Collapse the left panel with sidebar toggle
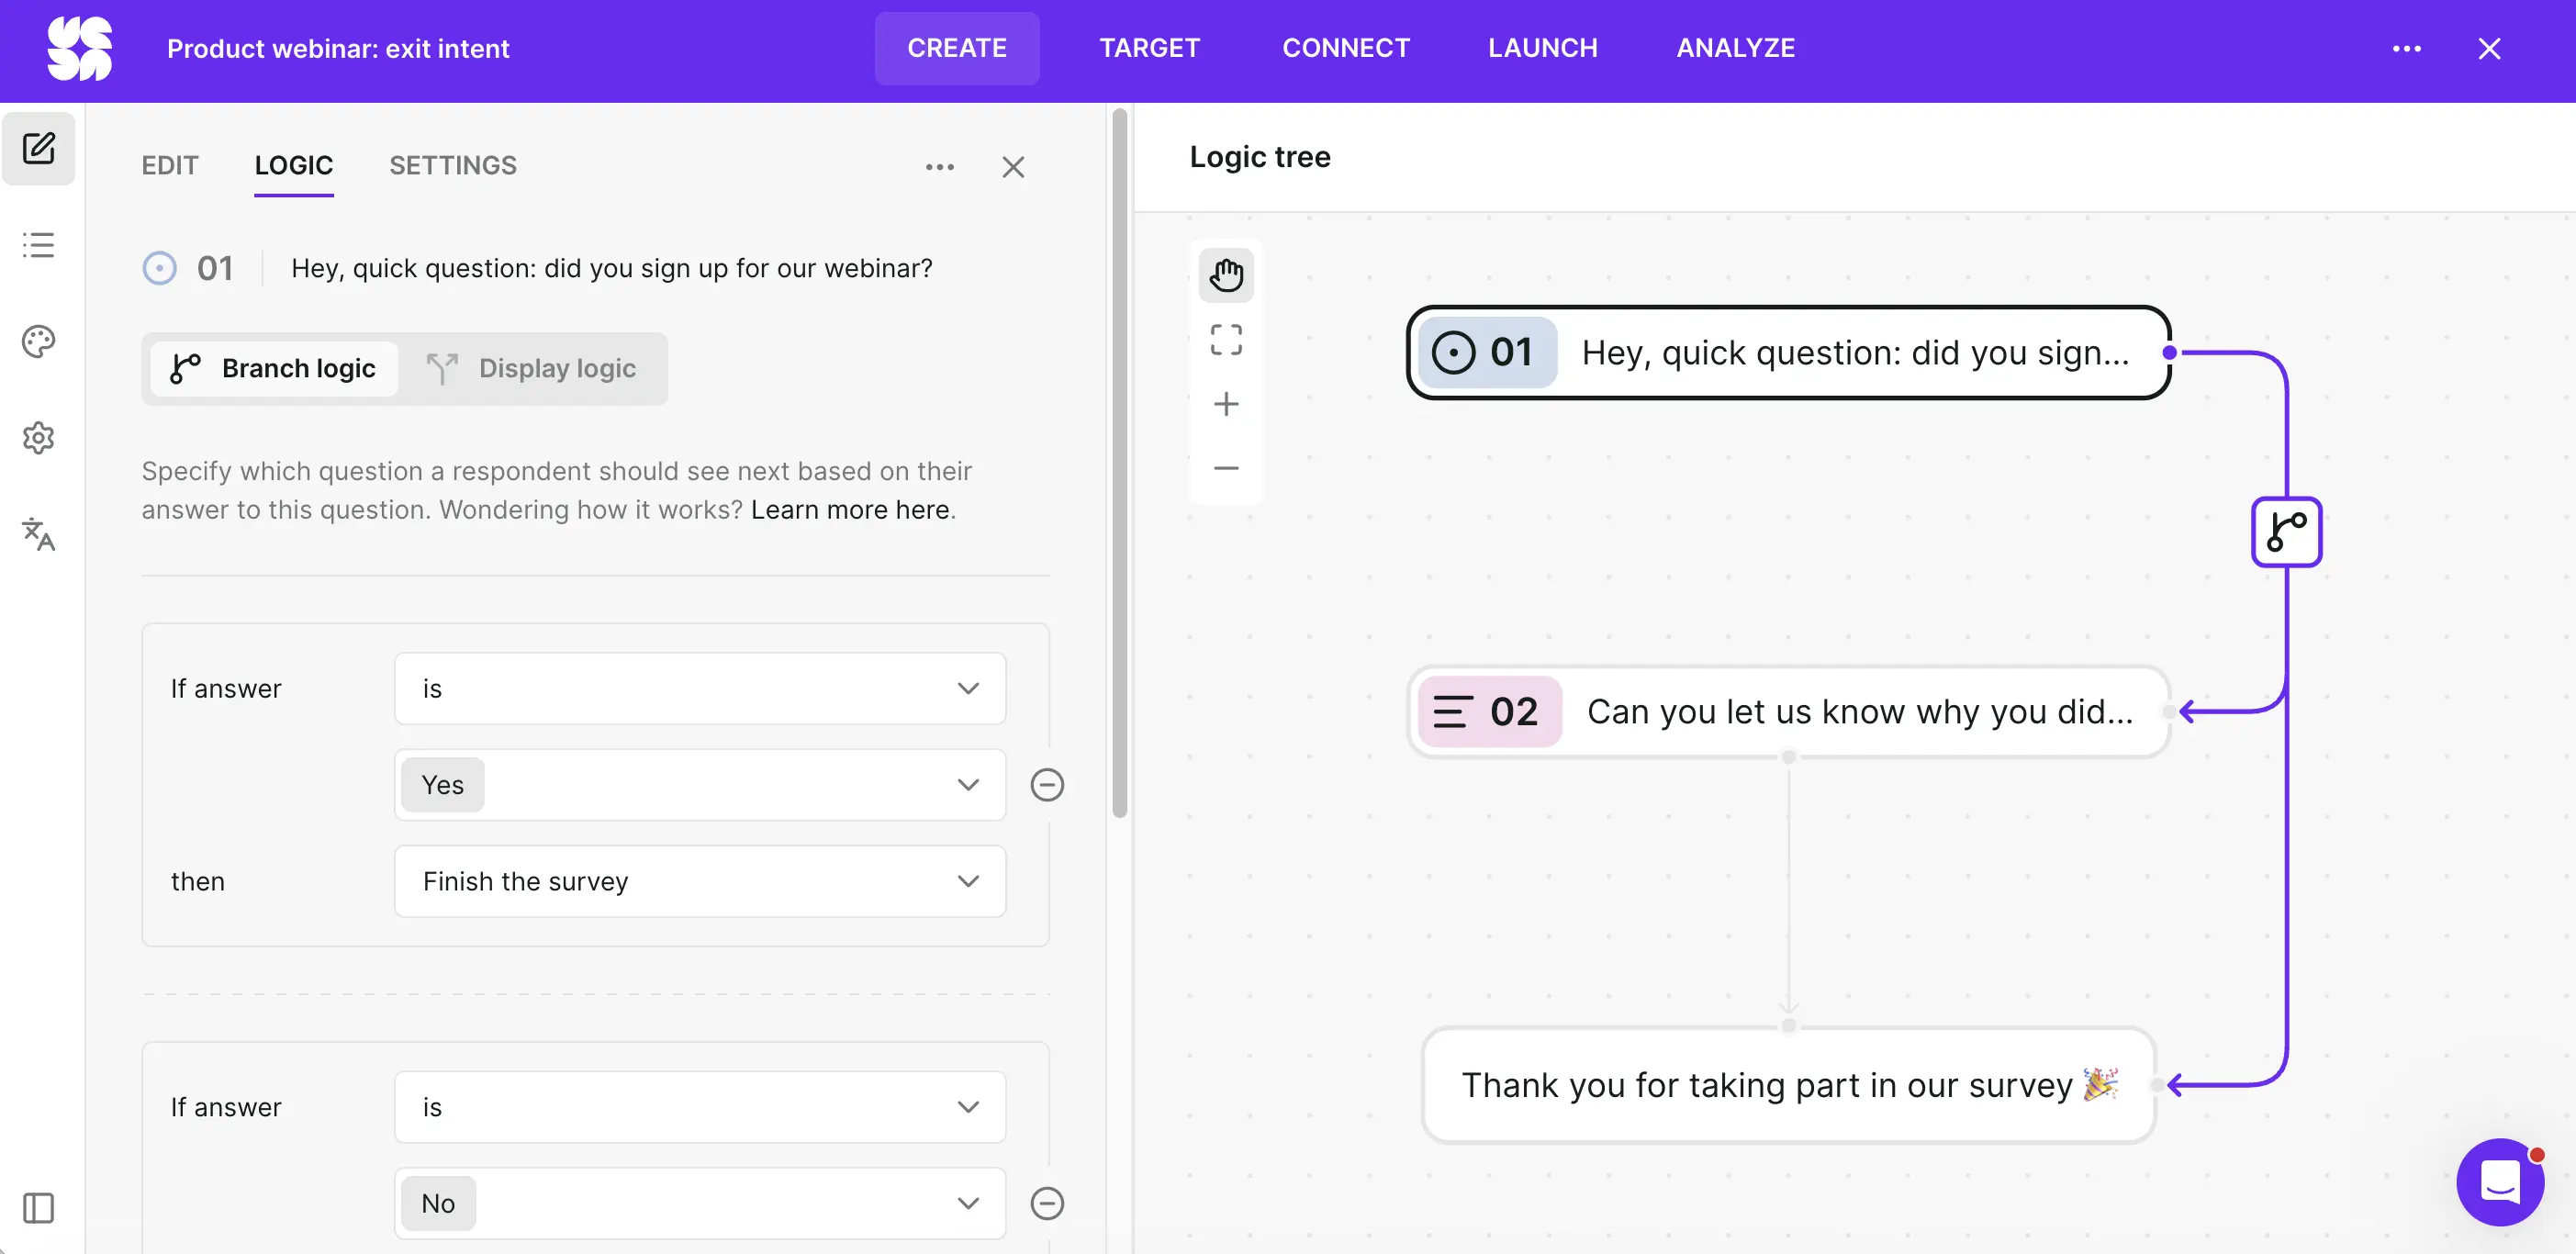The image size is (2576, 1254). (38, 1208)
